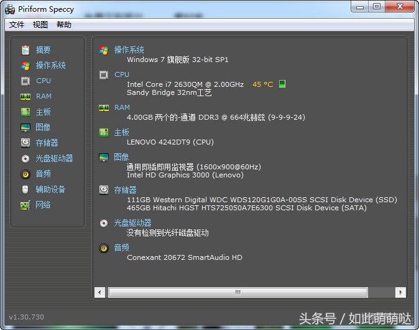419x330 pixels.
Task: Click the hard drive storage icon in sidebar
Action: tap(25, 143)
